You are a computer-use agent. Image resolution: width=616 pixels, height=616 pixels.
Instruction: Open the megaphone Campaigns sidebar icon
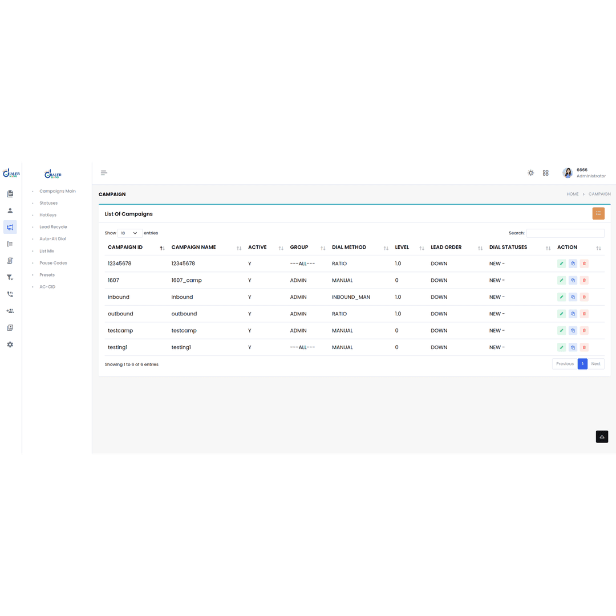coord(10,227)
